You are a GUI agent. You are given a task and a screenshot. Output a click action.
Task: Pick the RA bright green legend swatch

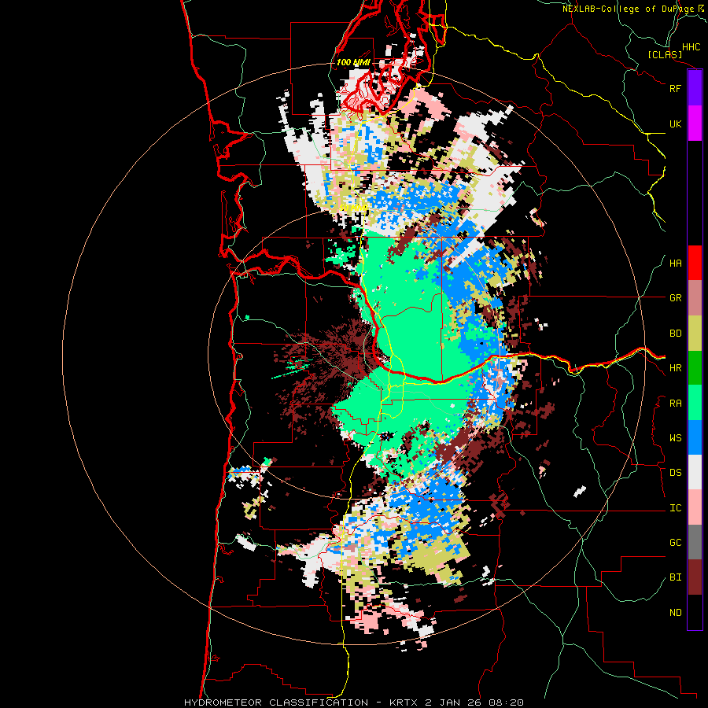[x=695, y=403]
